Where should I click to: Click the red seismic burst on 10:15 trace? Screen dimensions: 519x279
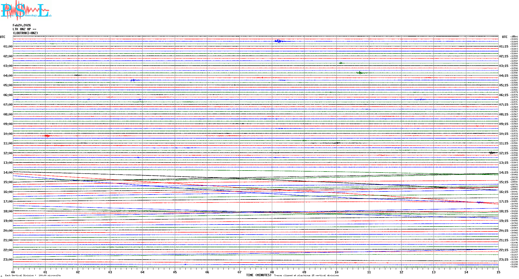(47, 136)
